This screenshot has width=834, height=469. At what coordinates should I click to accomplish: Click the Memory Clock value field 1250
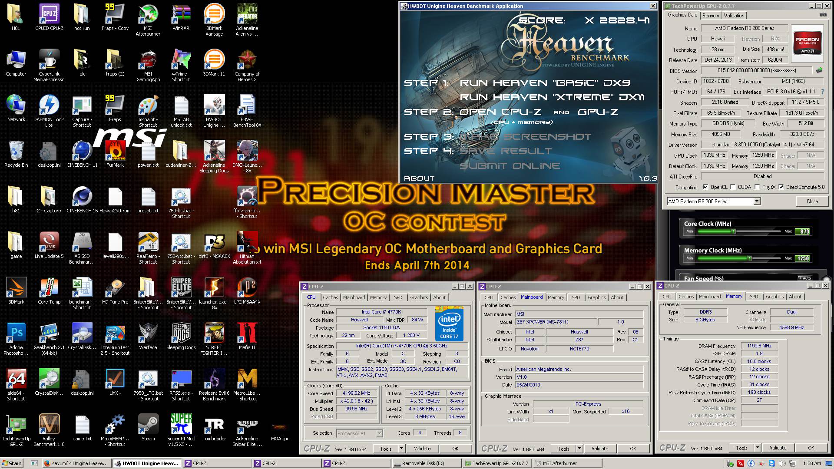pos(803,258)
